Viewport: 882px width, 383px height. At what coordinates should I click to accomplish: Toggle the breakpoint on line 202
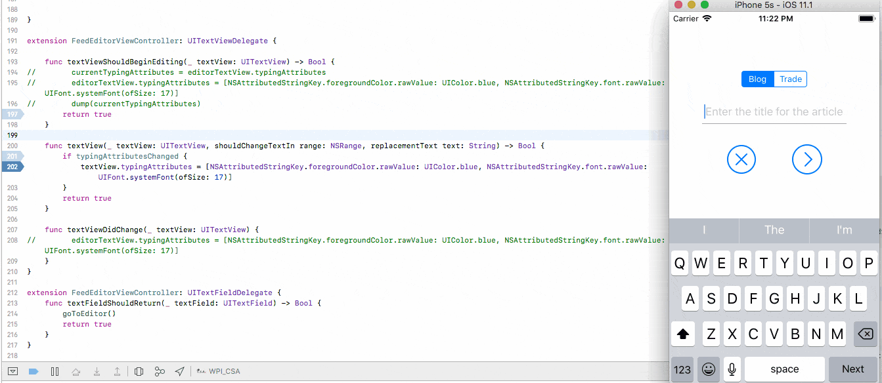[x=12, y=167]
